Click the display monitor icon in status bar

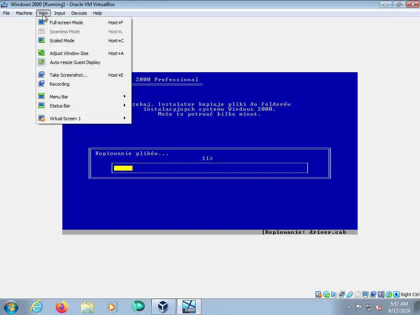(x=365, y=294)
